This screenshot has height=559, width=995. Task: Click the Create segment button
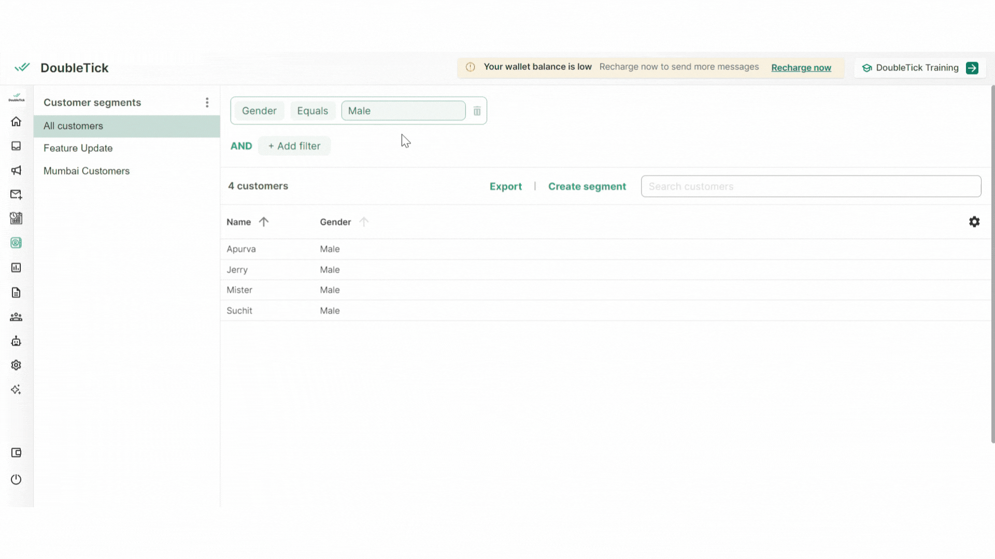point(587,186)
